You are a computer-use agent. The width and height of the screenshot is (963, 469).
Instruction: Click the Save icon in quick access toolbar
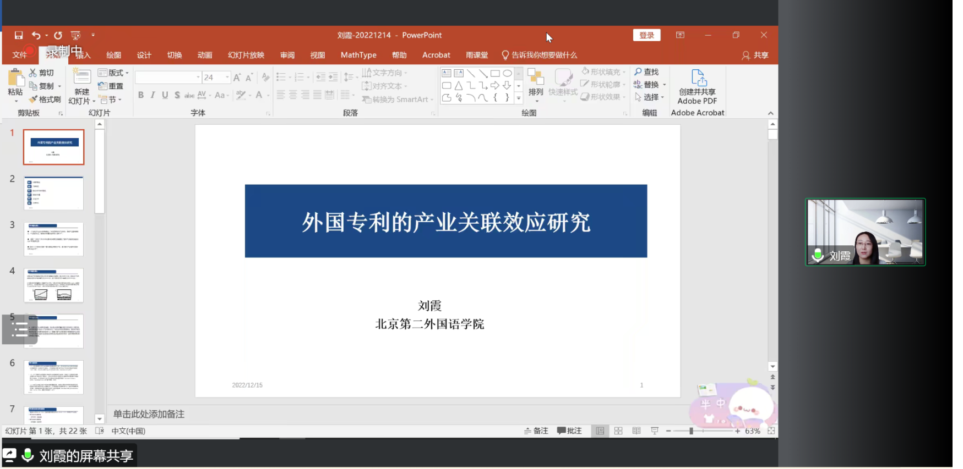19,35
